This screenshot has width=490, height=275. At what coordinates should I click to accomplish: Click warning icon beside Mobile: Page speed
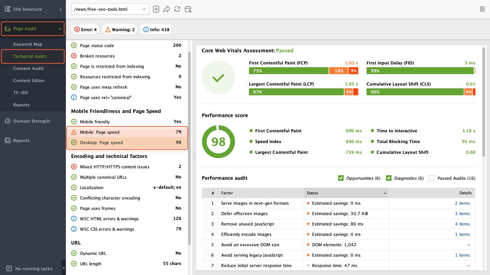[74, 132]
